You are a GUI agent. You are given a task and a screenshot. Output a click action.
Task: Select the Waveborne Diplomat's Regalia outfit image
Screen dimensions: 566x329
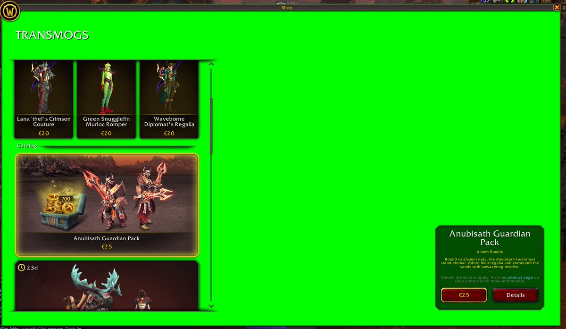click(x=169, y=87)
